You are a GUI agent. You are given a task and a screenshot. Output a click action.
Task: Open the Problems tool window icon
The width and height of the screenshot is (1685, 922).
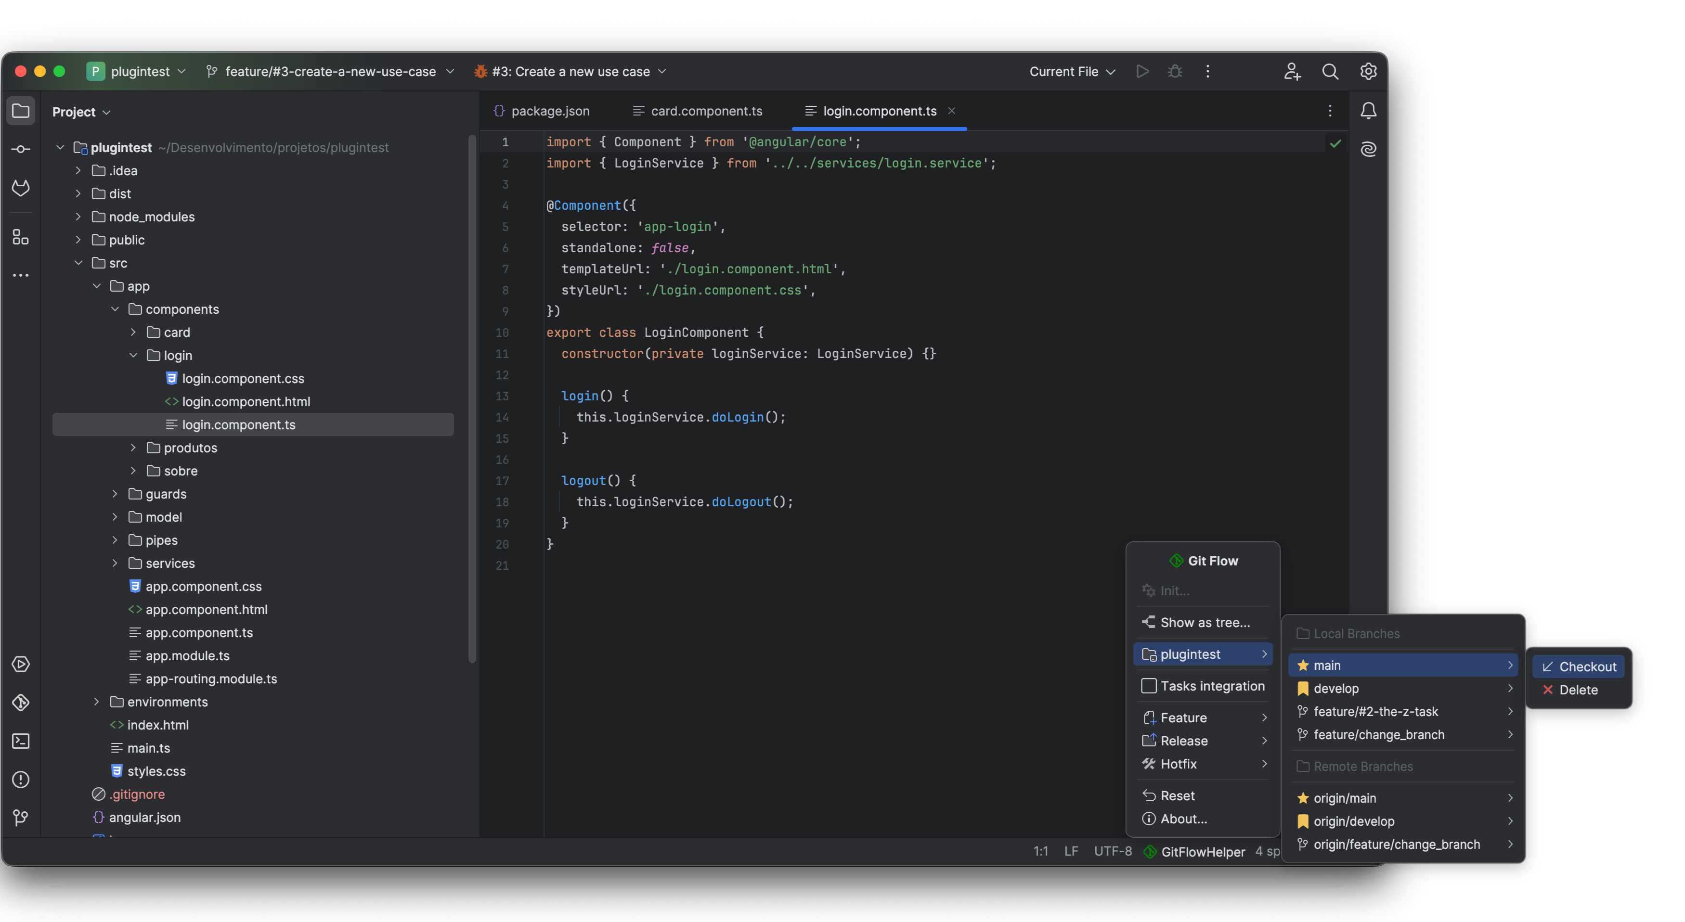click(21, 780)
